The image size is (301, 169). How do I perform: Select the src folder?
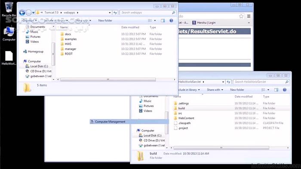coord(178,113)
